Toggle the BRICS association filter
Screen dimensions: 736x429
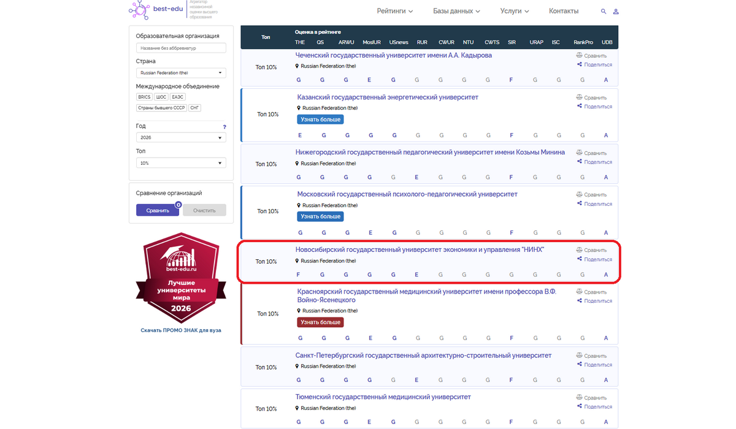[x=144, y=97]
